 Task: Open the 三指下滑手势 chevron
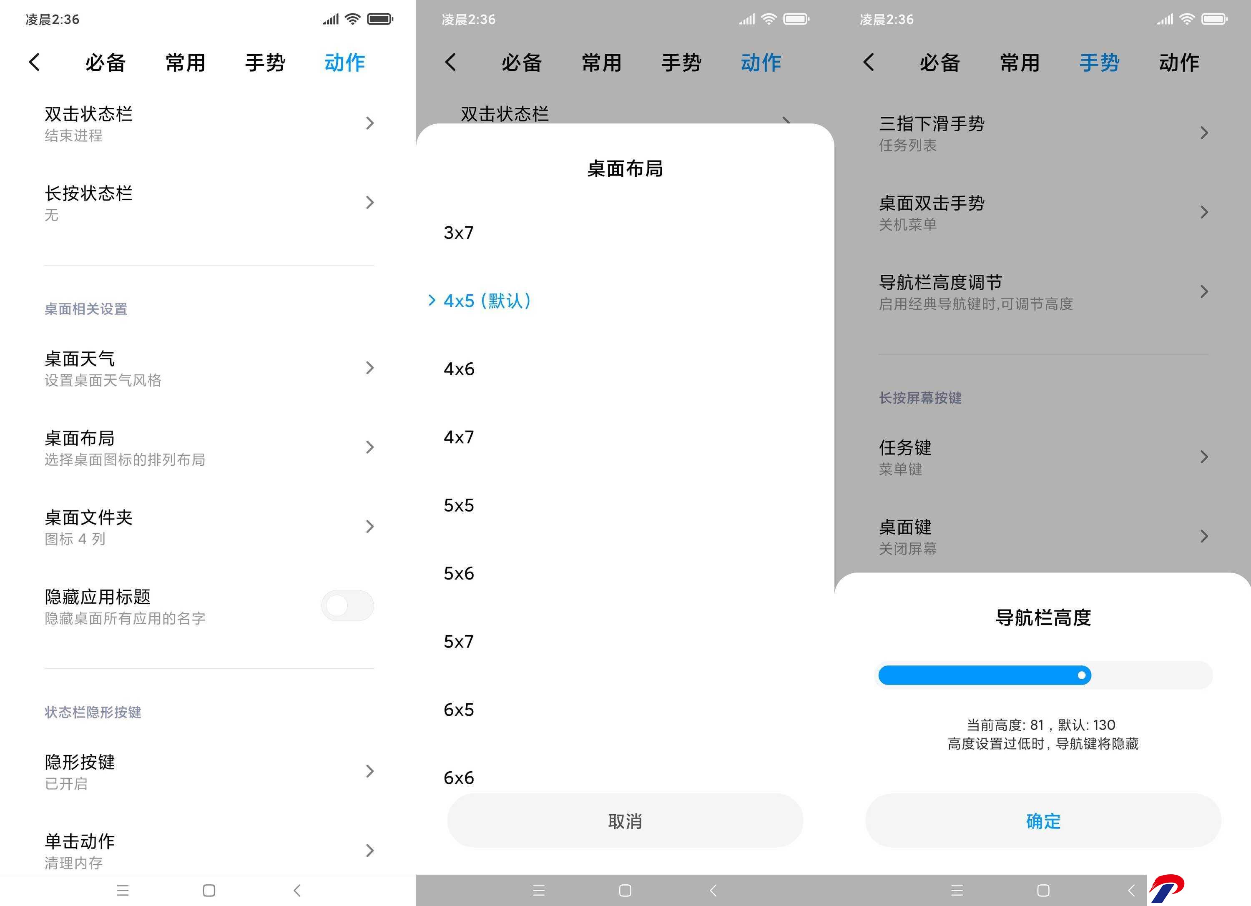(x=1204, y=133)
